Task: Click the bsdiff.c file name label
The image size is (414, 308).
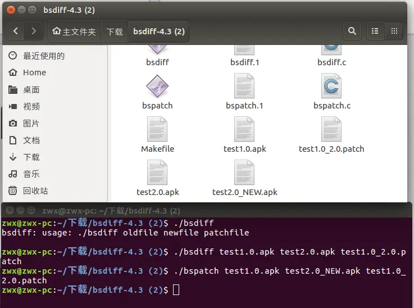Action: (x=331, y=62)
